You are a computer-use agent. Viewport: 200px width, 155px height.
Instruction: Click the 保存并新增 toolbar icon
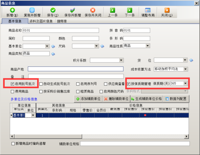click(73, 10)
